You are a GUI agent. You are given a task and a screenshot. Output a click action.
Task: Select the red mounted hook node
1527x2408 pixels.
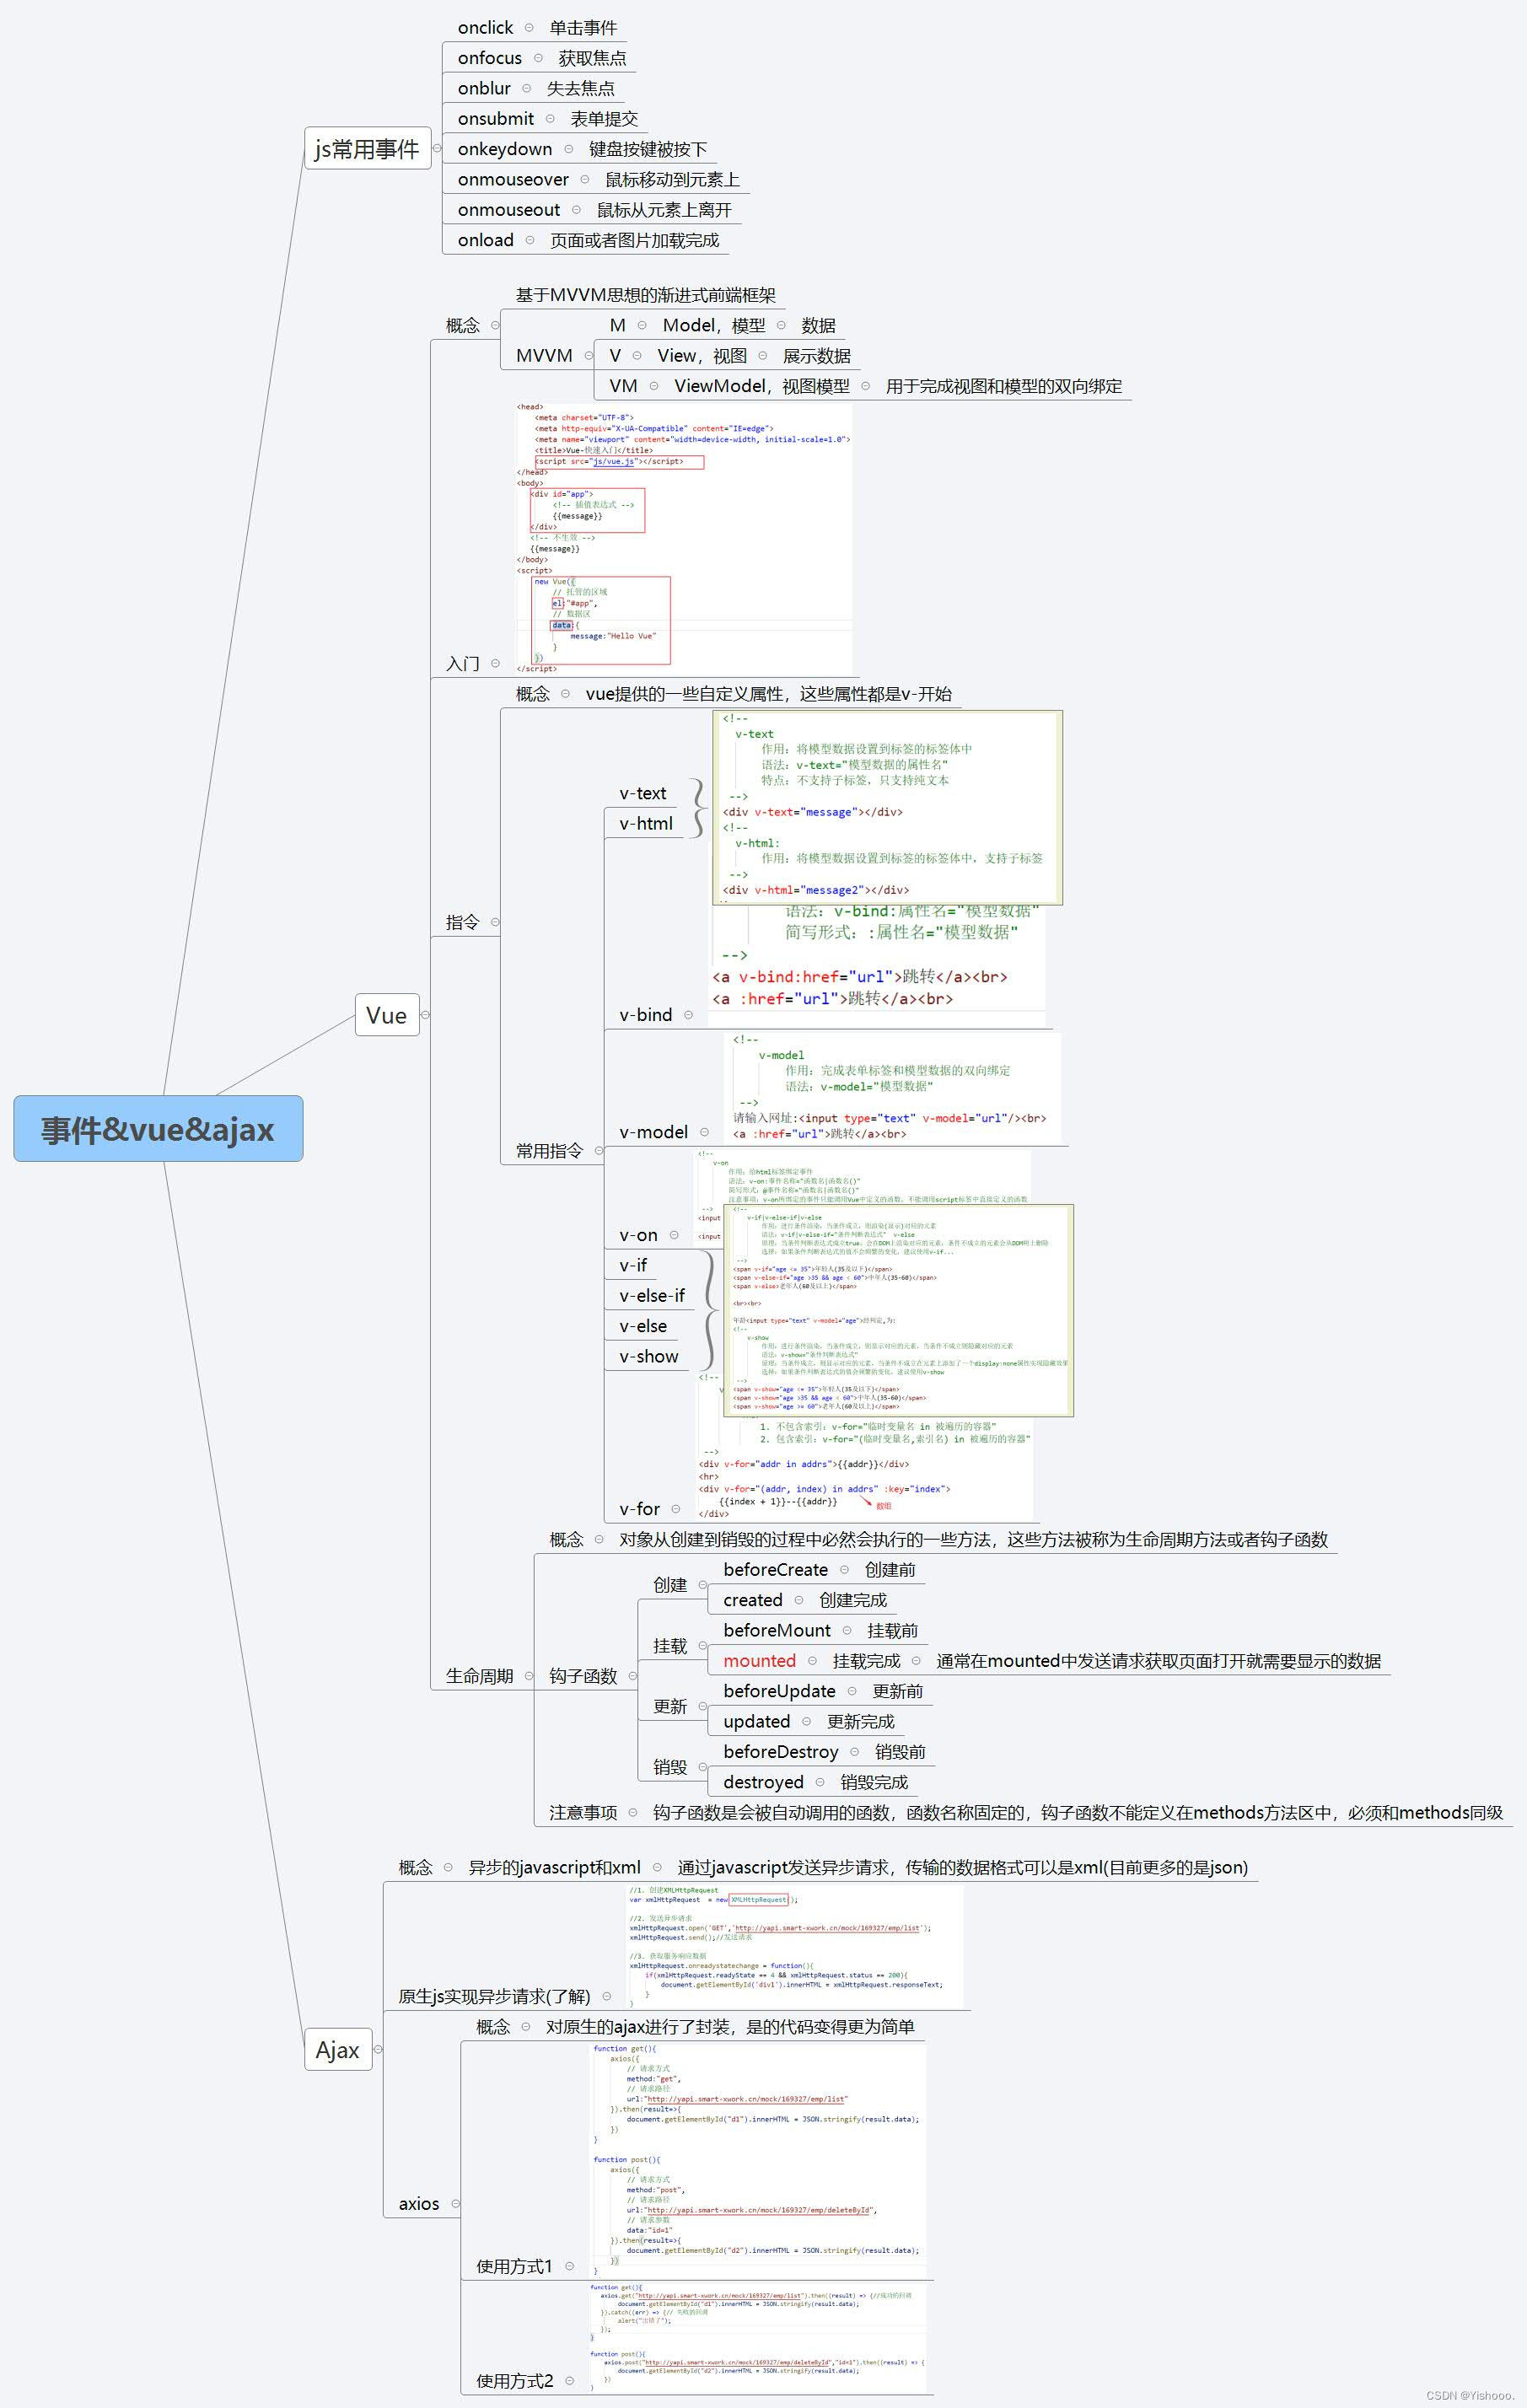tap(760, 1661)
